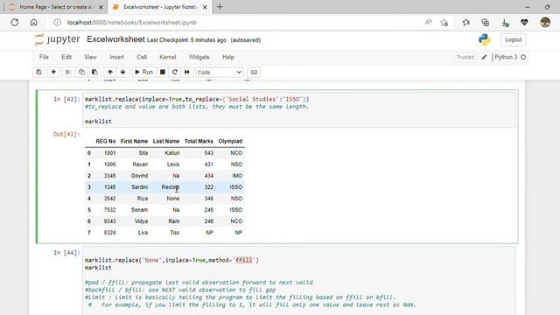
Task: Run the selected cell
Action: pyautogui.click(x=143, y=72)
